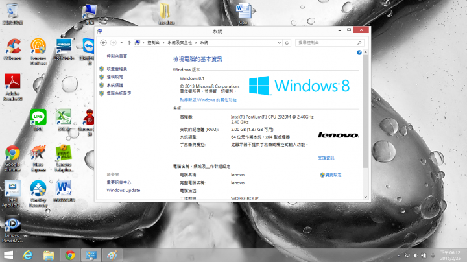467x262 pixels.
Task: Open Internet Explorer from taskbar
Action: point(28,255)
